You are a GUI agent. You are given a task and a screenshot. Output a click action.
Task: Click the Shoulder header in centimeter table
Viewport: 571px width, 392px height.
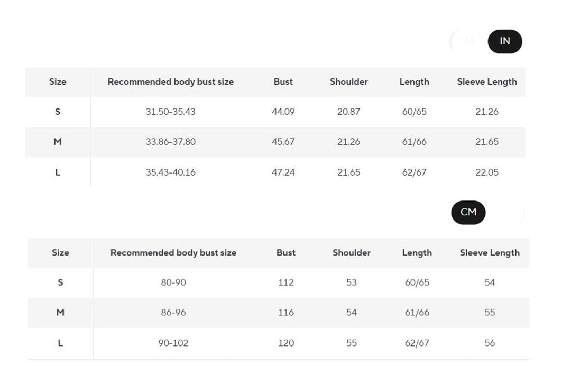click(x=352, y=253)
